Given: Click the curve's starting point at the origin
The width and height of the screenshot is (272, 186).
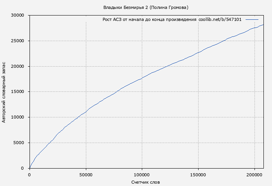Looking at the screenshot, I should (x=30, y=168).
